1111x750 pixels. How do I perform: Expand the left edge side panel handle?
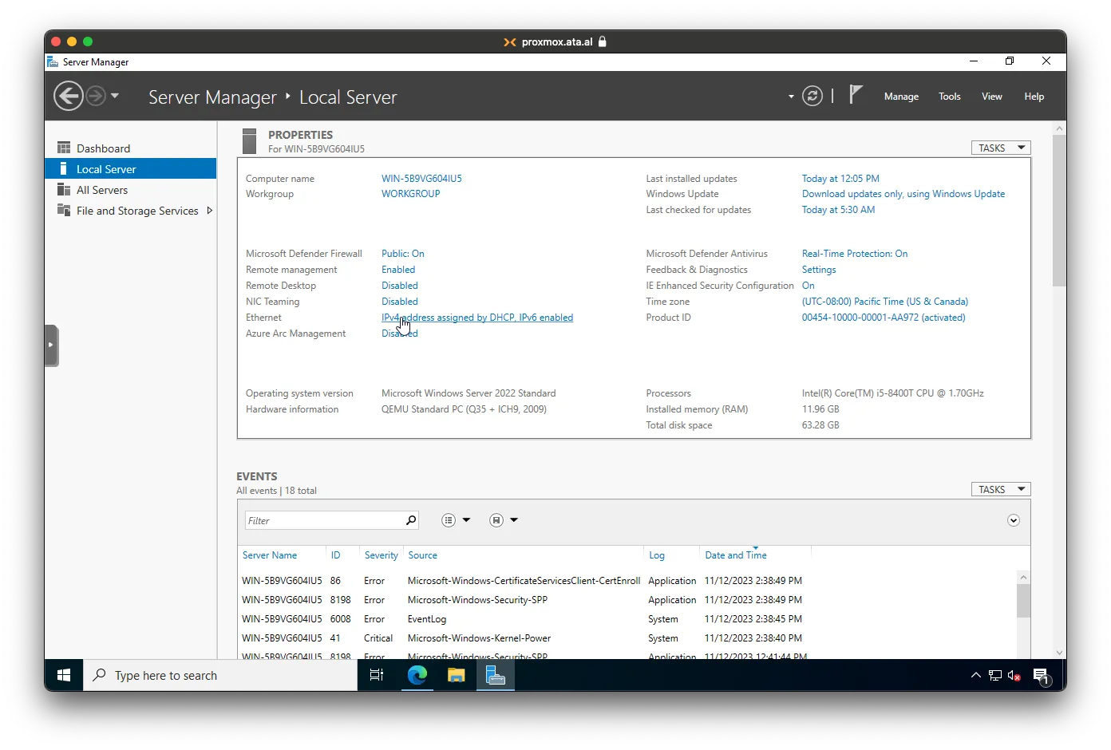click(x=52, y=345)
